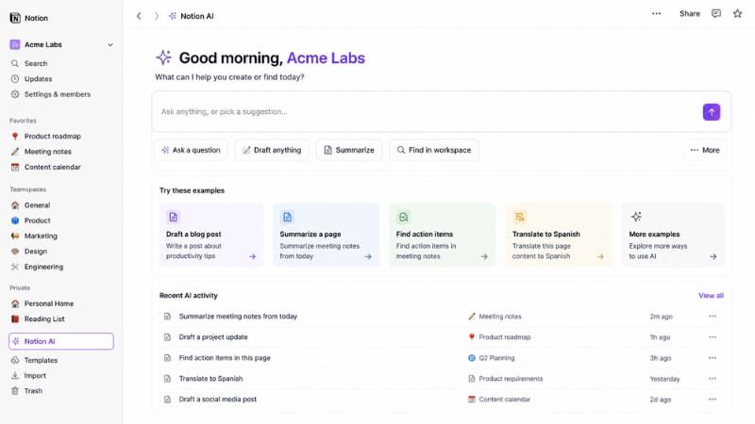Open Summarize meeting notes from today activity
Image resolution: width=755 pixels, height=424 pixels.
(238, 317)
